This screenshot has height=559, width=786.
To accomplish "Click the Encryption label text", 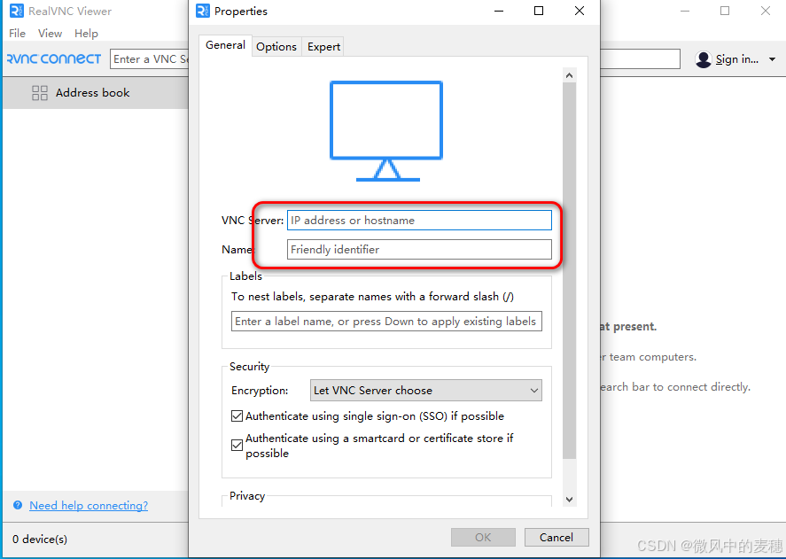I will pyautogui.click(x=260, y=391).
